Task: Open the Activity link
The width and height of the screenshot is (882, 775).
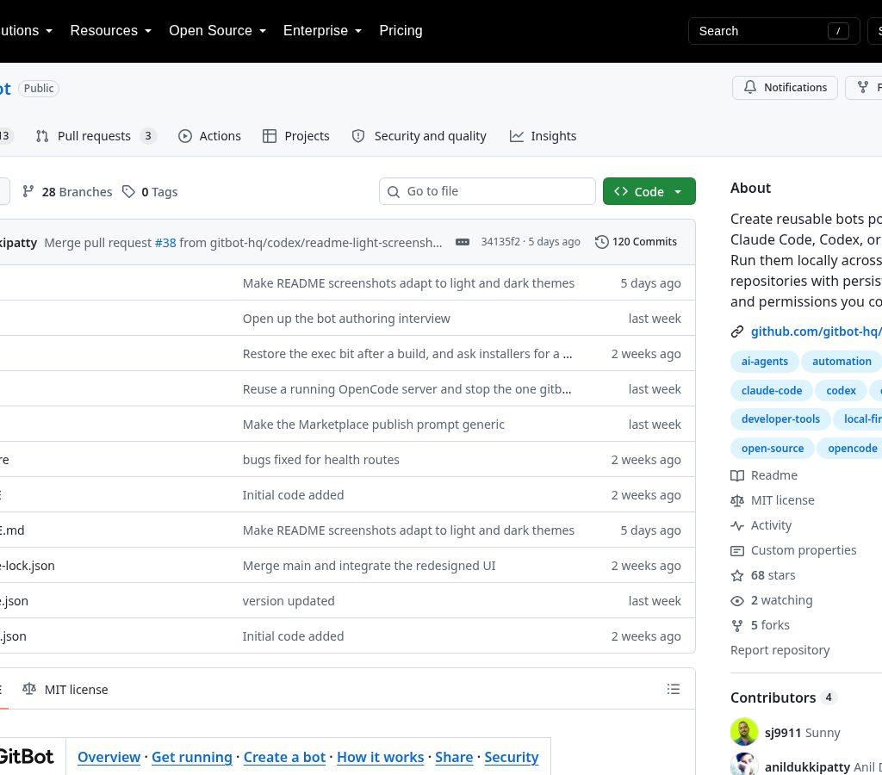Action: (761, 525)
